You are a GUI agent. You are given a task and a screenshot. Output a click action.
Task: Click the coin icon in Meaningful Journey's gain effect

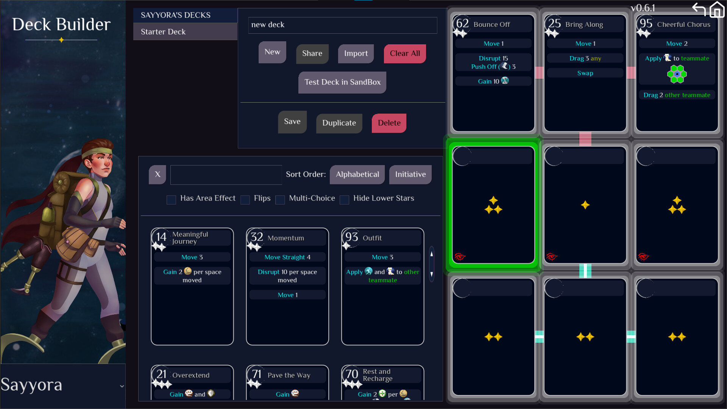(x=188, y=272)
